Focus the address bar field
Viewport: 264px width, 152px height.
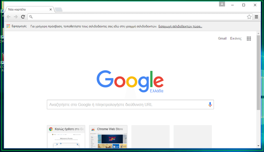click(140, 17)
